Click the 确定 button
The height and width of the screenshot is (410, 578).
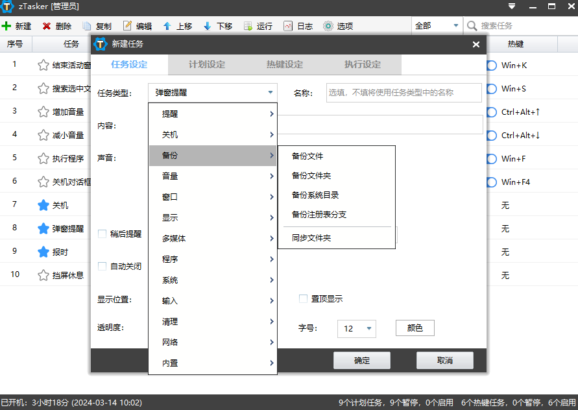361,360
